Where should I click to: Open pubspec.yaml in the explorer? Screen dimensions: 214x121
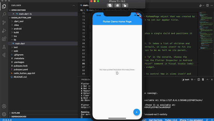pos(21,69)
